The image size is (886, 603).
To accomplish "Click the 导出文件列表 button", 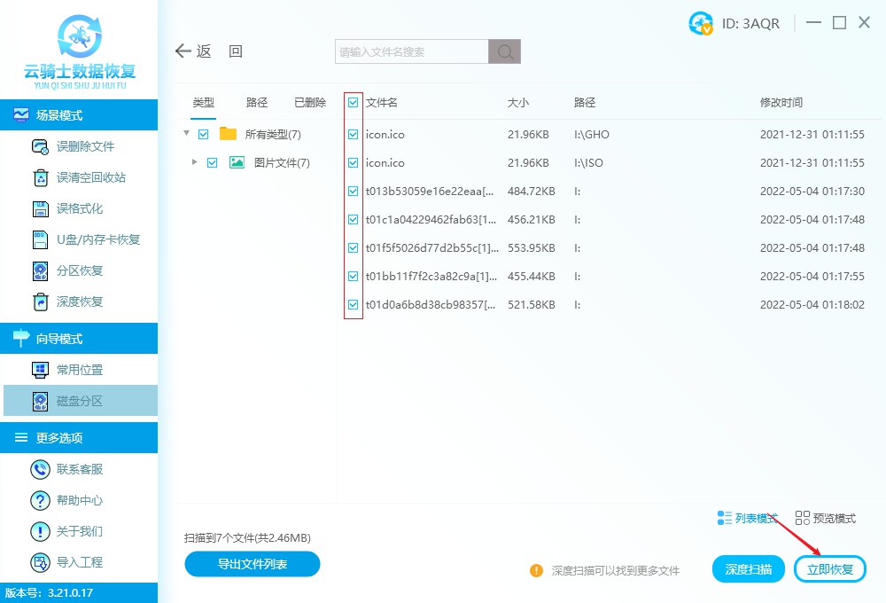I will click(252, 564).
